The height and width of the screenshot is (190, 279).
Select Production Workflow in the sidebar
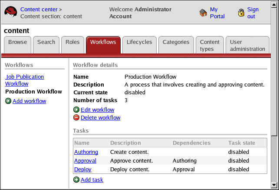(x=34, y=91)
